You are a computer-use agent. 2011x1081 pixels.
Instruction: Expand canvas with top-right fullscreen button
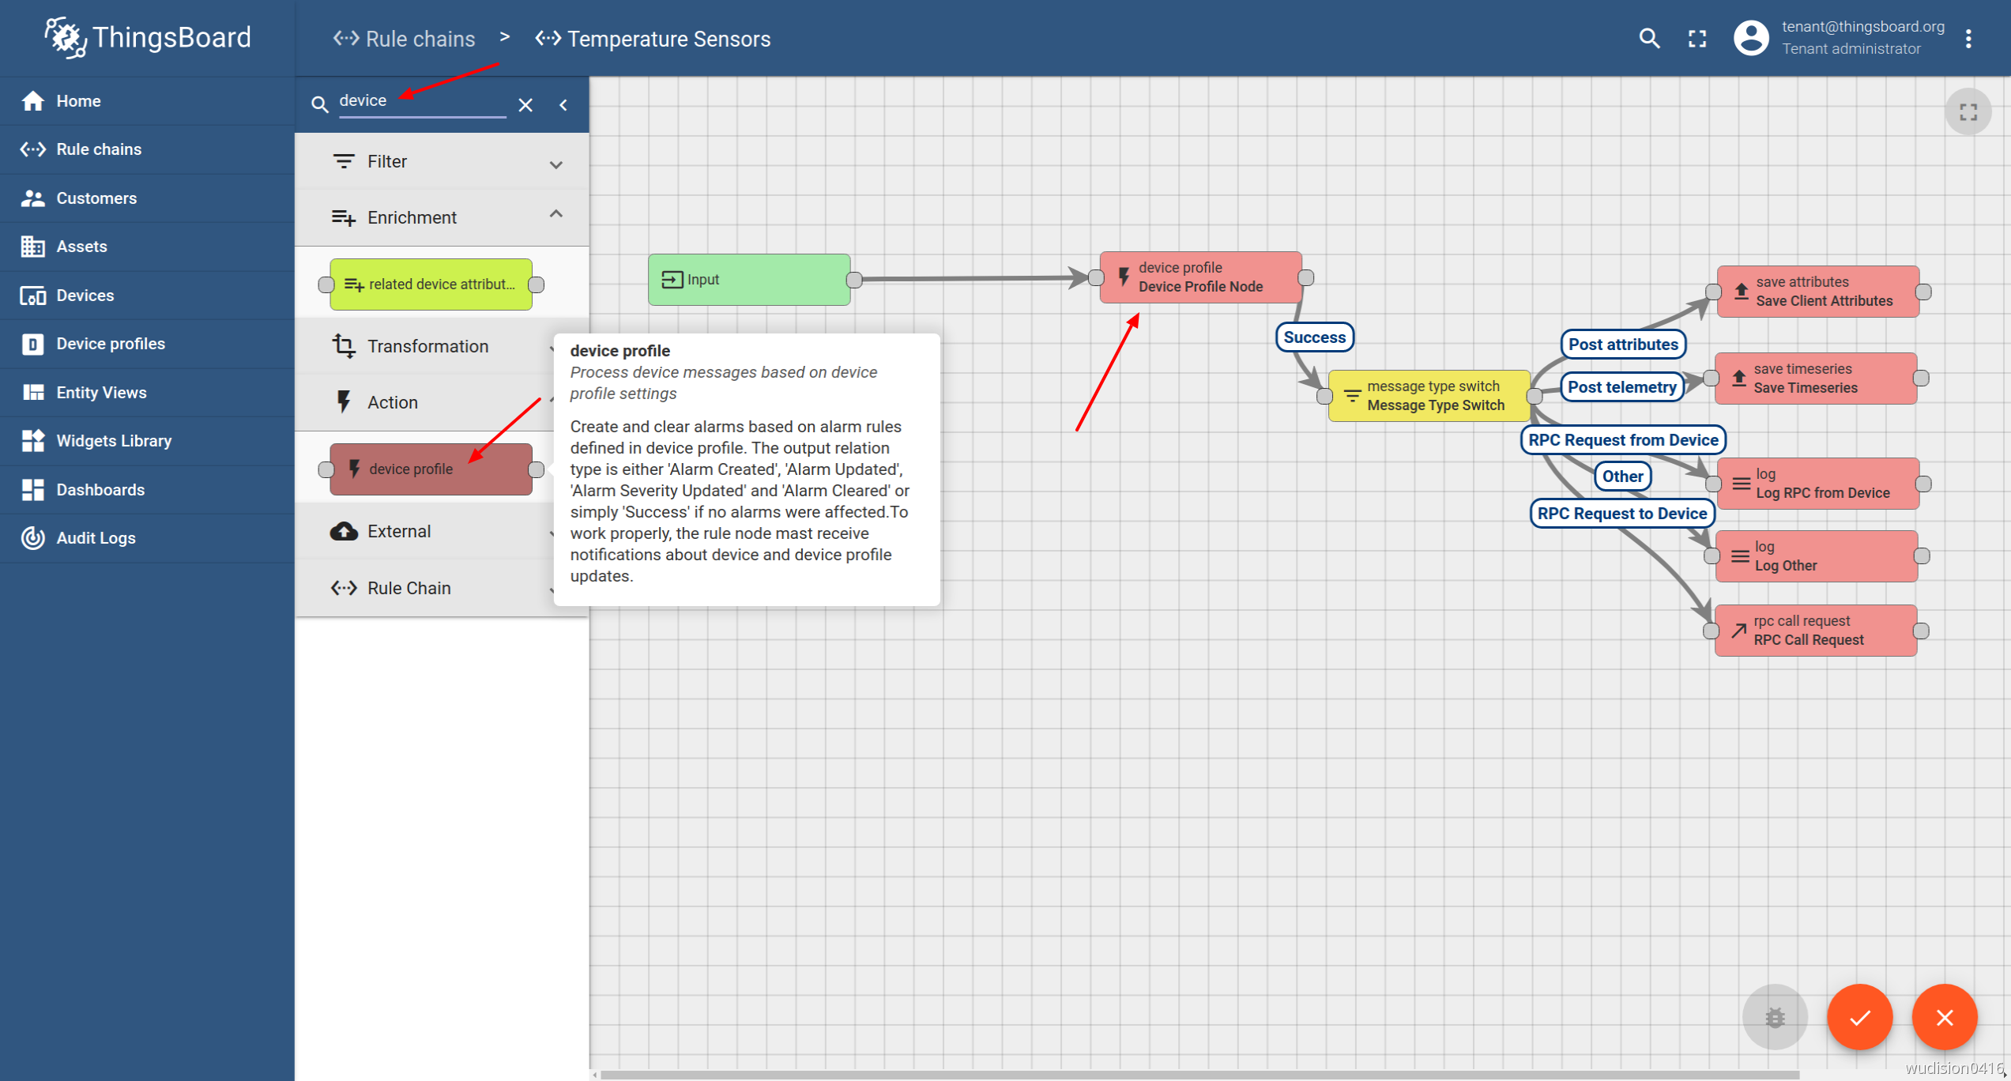point(1968,112)
